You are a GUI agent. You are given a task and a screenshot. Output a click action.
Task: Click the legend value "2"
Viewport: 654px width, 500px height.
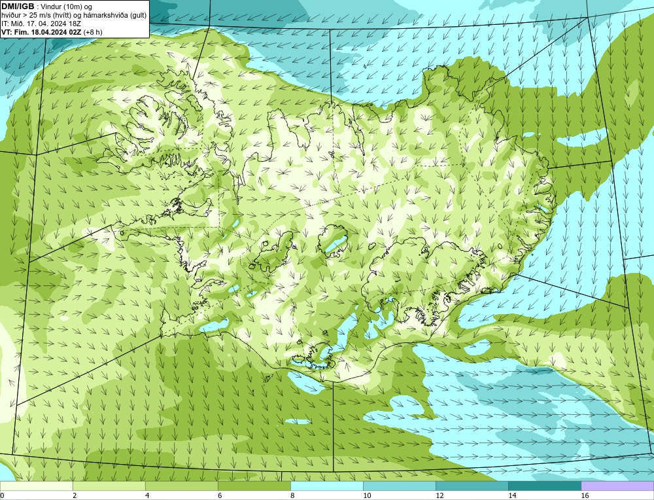tap(75, 495)
